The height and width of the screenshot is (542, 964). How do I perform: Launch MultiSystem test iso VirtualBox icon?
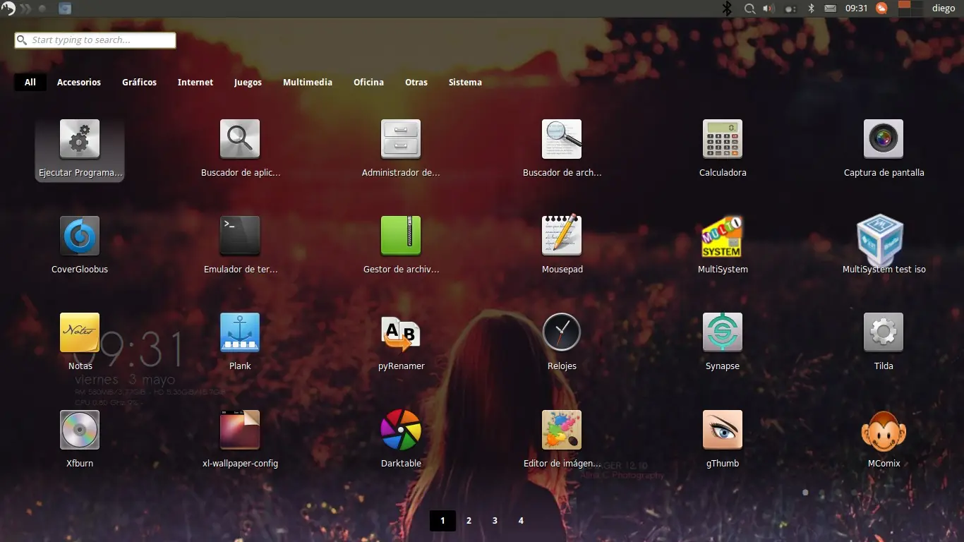pos(881,240)
